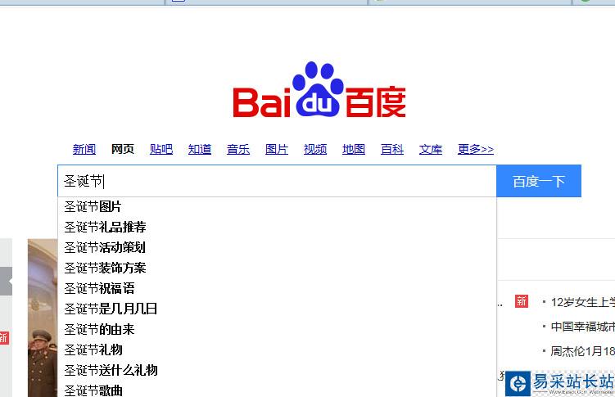The image size is (615, 397).
Task: Pick suggestion 圣诞节活动策划
Action: pyautogui.click(x=277, y=247)
